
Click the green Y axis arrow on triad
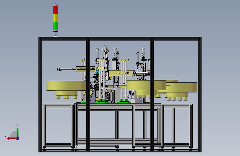[18, 133]
